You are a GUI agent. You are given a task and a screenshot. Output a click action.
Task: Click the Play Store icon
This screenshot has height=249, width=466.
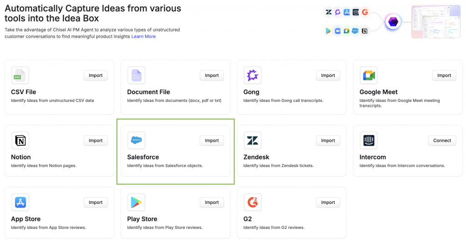(x=136, y=203)
